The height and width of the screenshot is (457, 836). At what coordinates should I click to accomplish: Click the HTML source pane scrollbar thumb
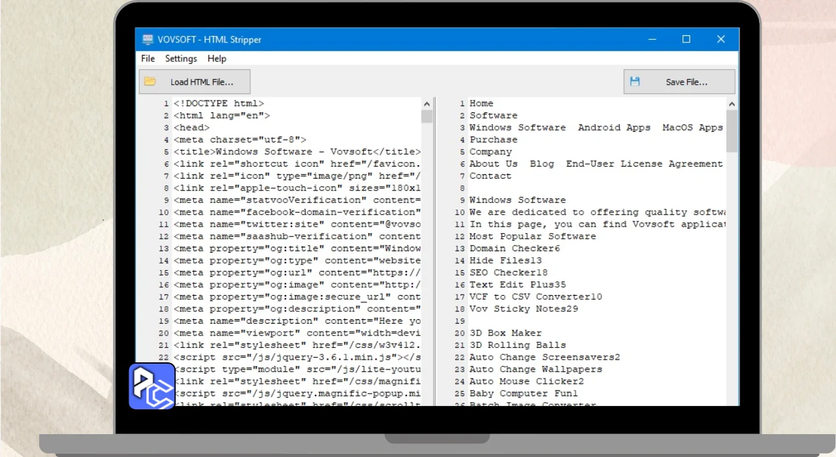(426, 116)
